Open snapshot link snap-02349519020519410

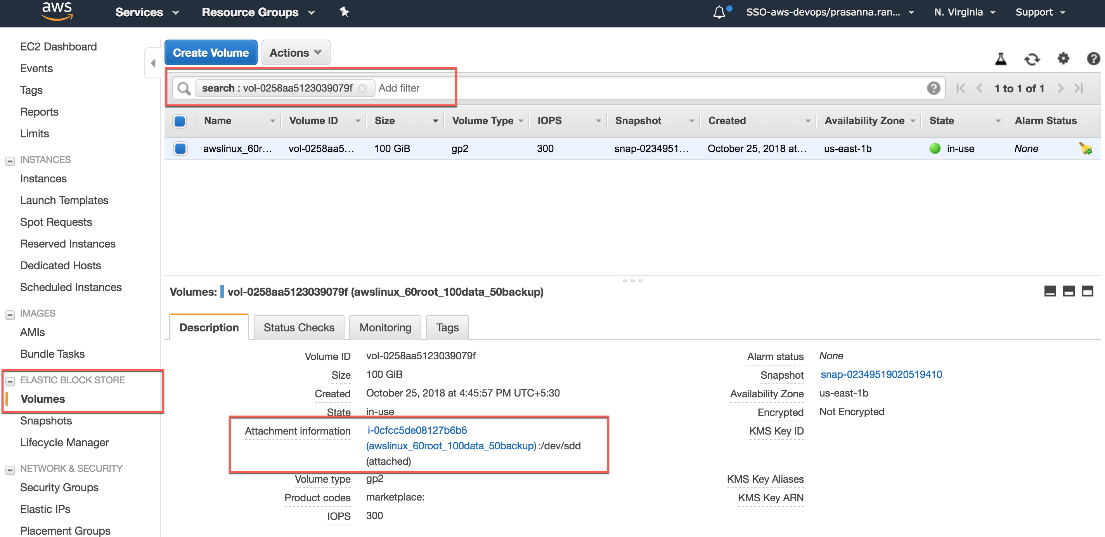pyautogui.click(x=881, y=374)
